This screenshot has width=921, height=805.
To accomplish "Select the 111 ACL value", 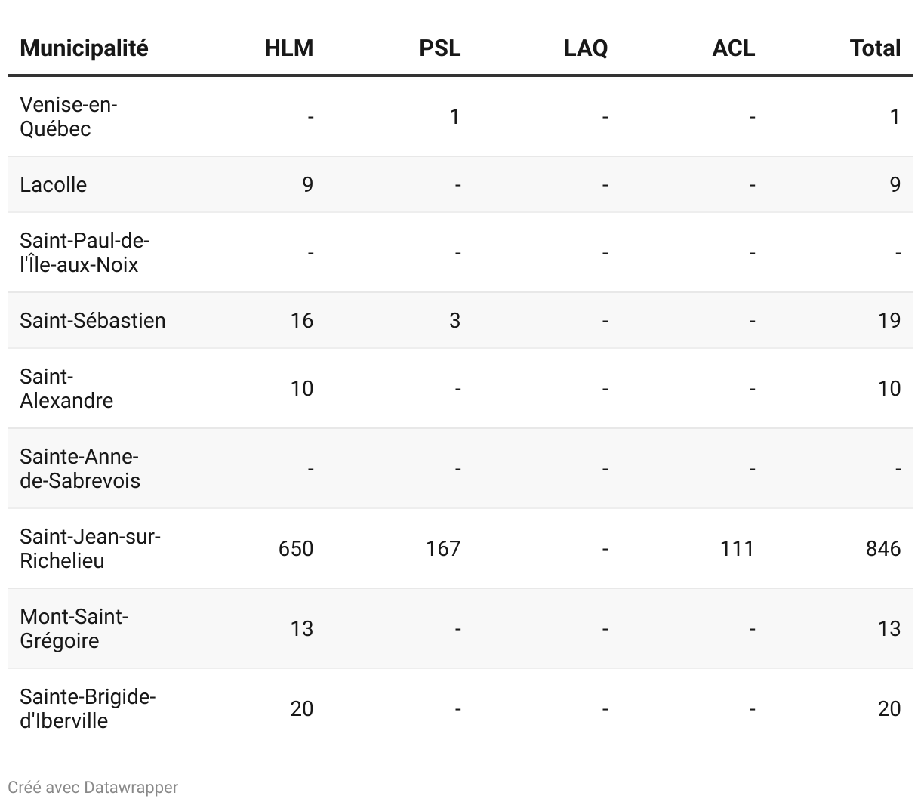I will click(738, 548).
